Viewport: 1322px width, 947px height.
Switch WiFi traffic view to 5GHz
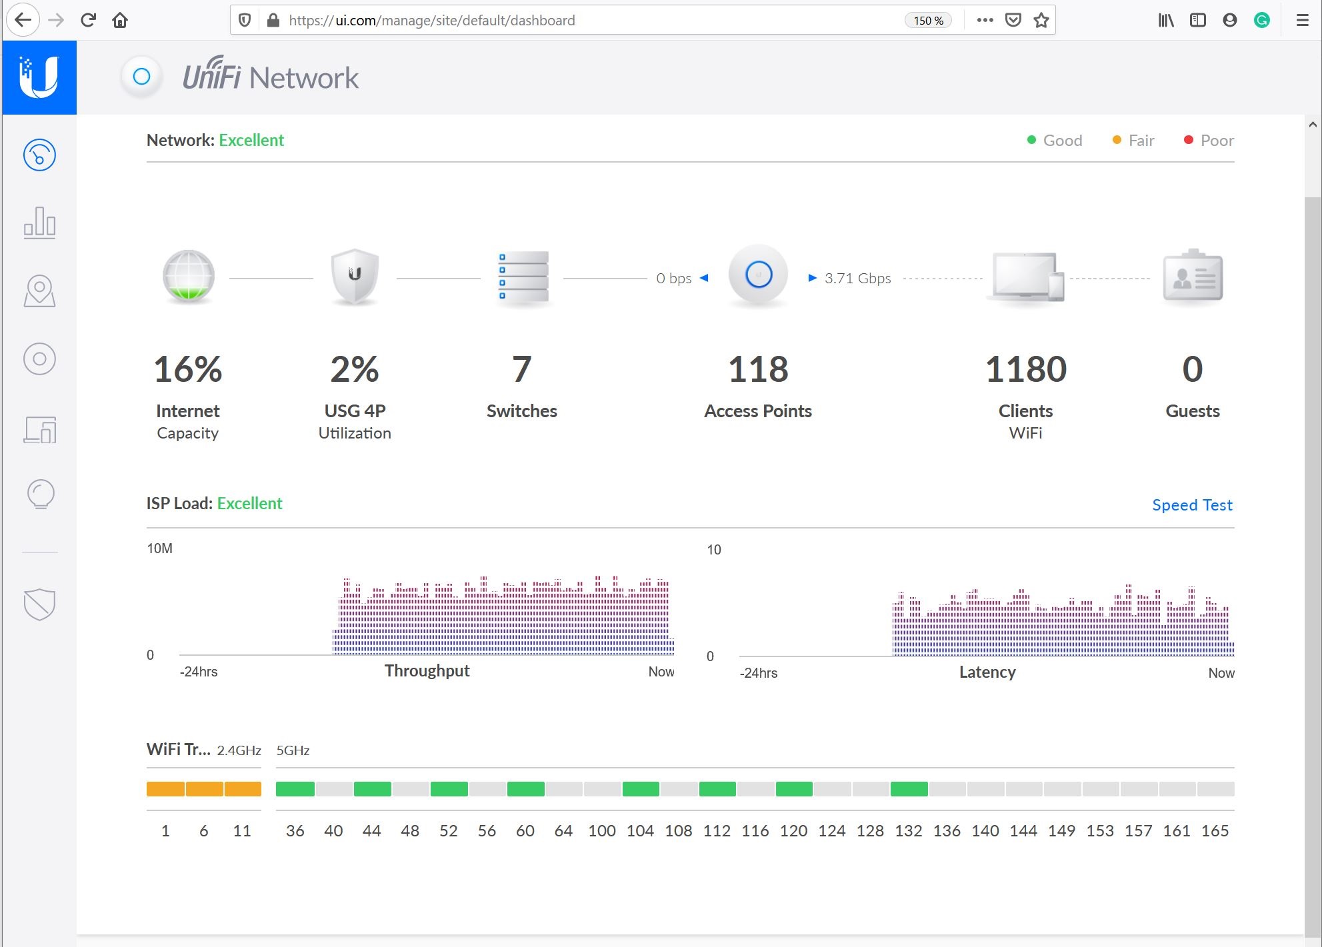(x=293, y=750)
